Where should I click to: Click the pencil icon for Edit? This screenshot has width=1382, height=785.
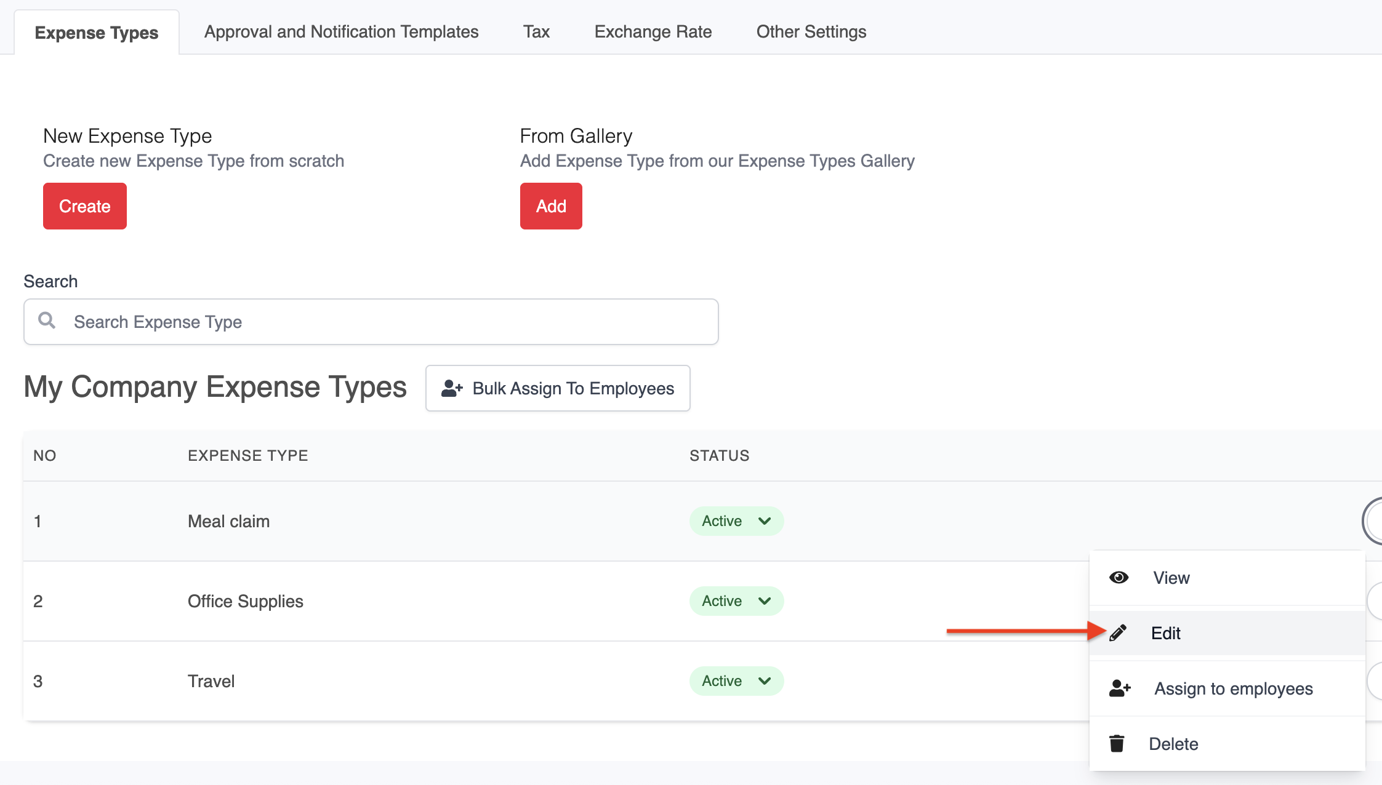[1118, 633]
